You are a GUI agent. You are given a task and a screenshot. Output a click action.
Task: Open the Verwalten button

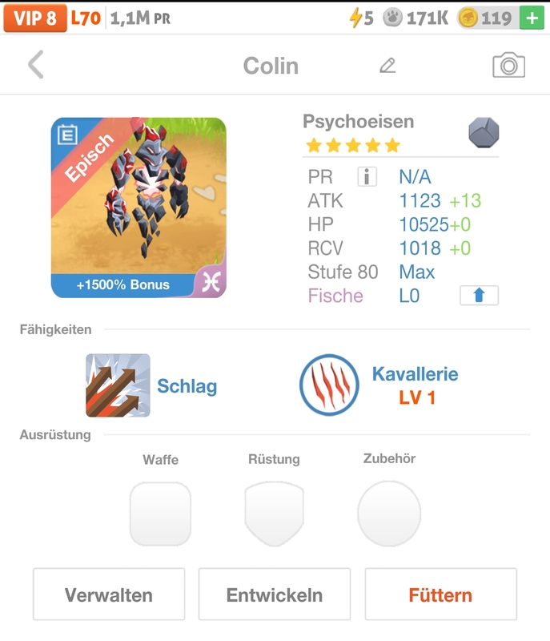point(109,595)
